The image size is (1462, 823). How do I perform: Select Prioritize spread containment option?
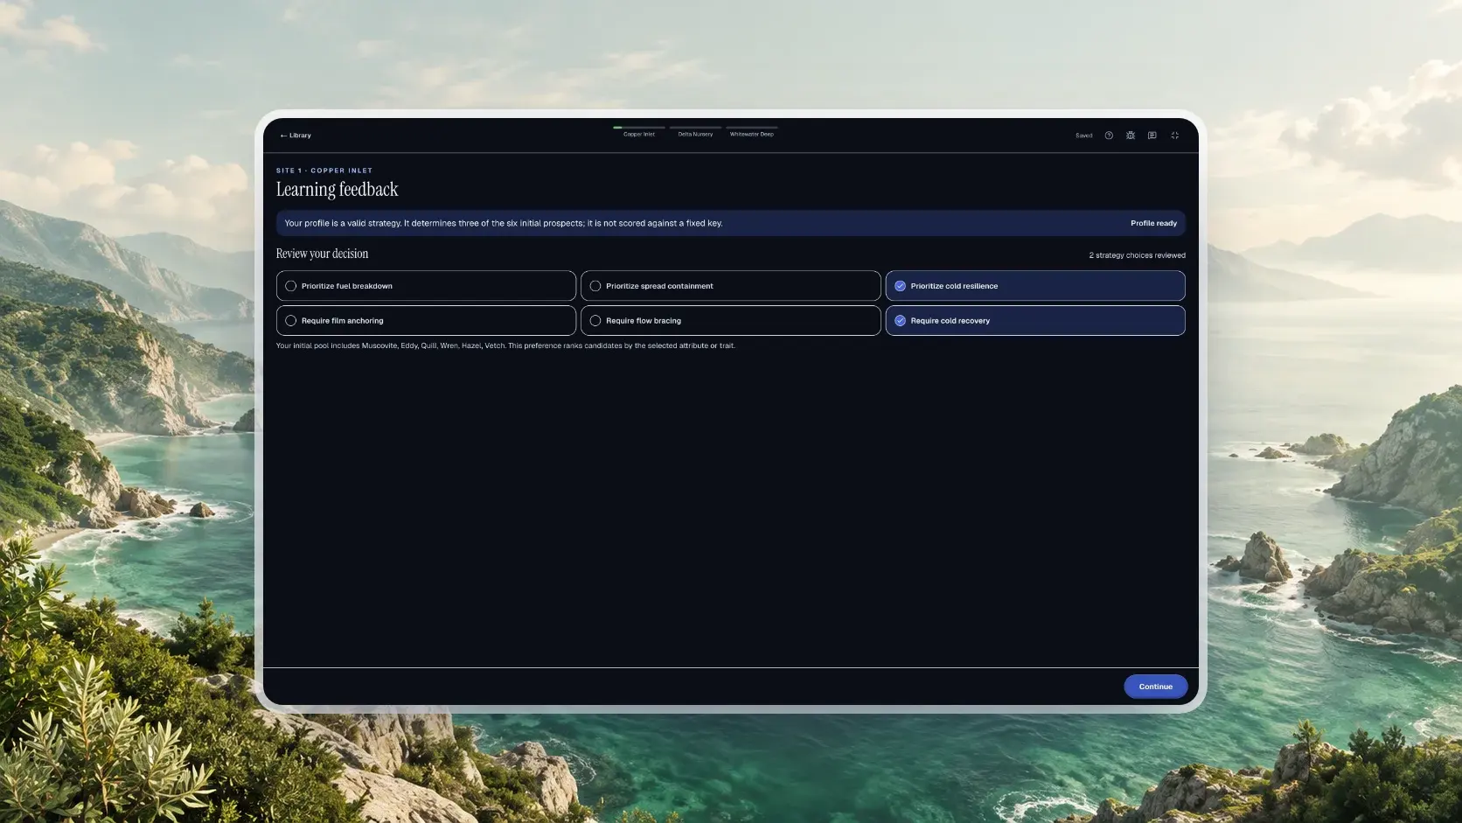coord(730,286)
